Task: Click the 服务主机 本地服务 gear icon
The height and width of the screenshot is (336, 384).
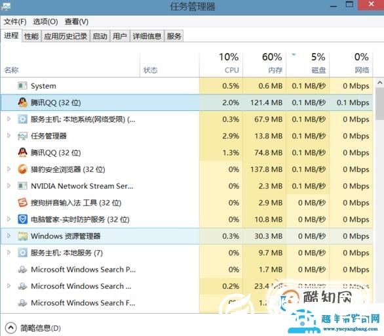Action: 22,253
